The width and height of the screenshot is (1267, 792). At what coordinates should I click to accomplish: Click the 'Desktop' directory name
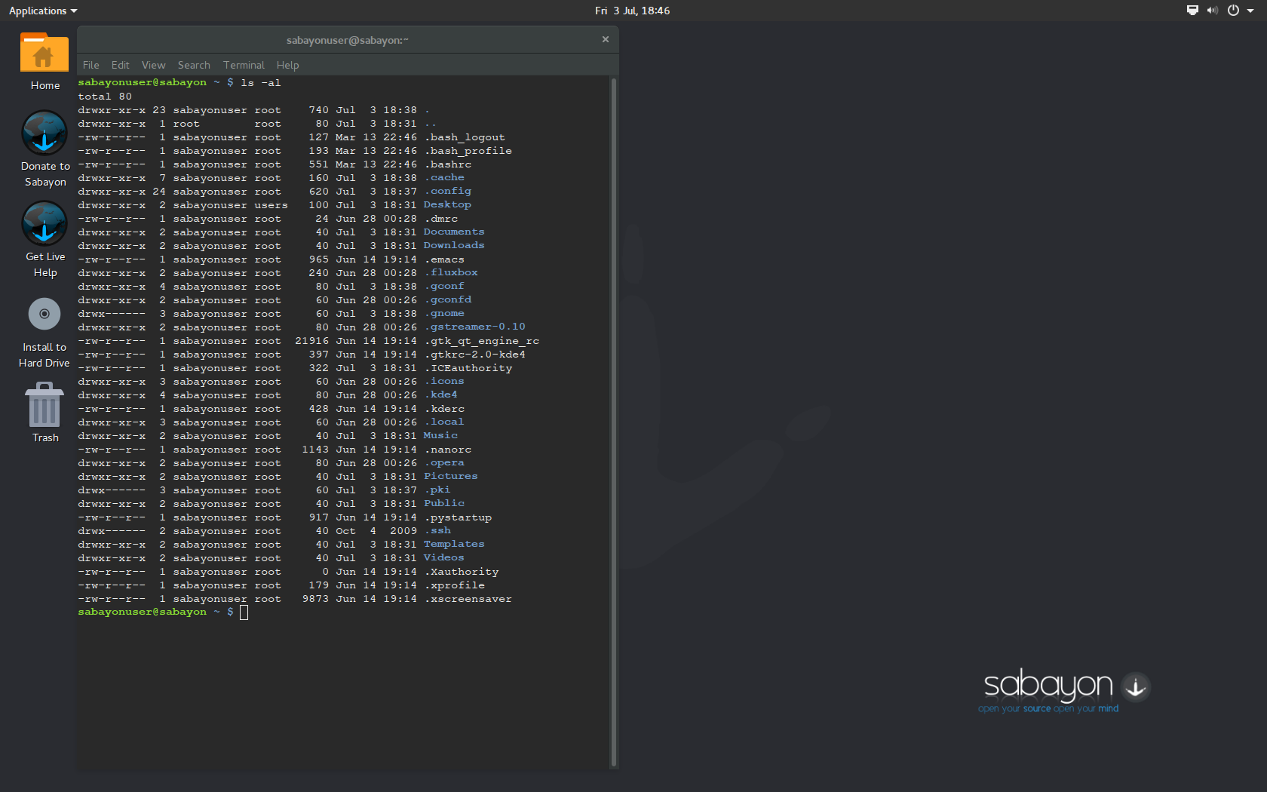[x=447, y=205]
